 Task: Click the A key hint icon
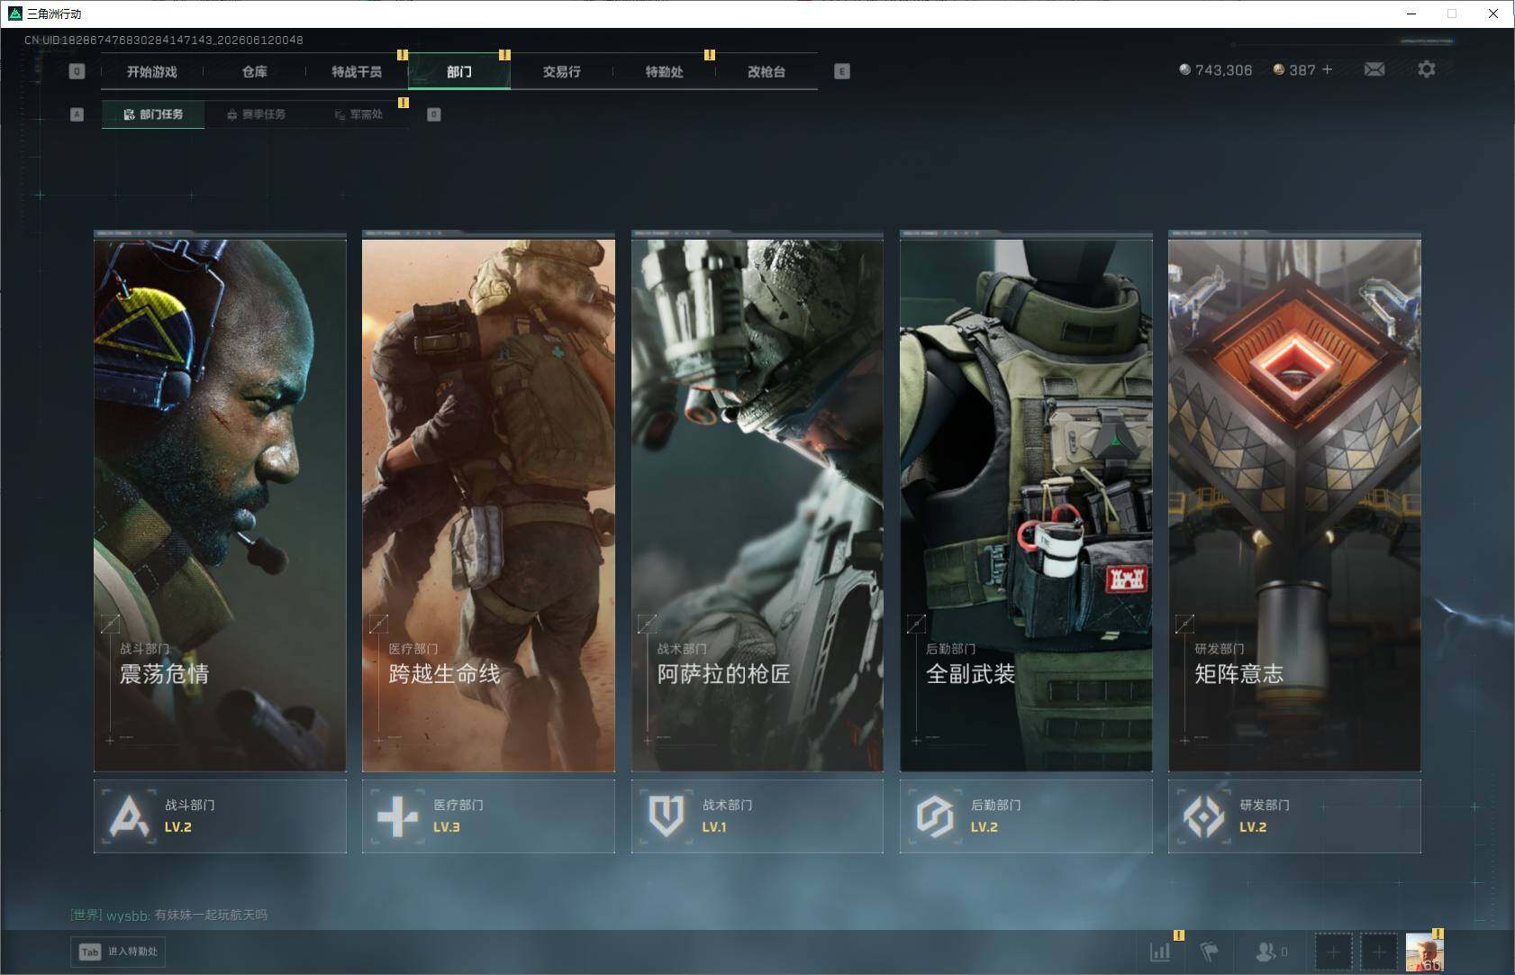pyautogui.click(x=77, y=114)
